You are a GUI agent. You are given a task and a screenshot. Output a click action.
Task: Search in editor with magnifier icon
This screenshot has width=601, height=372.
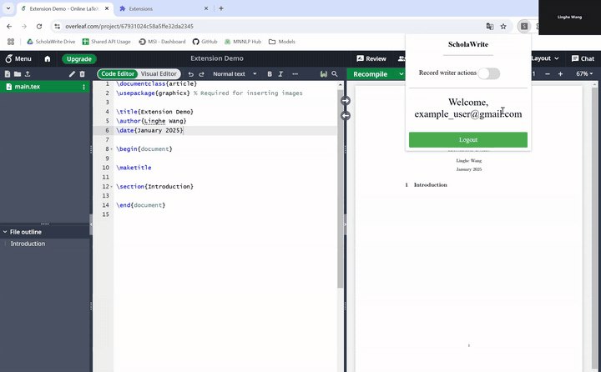click(335, 74)
